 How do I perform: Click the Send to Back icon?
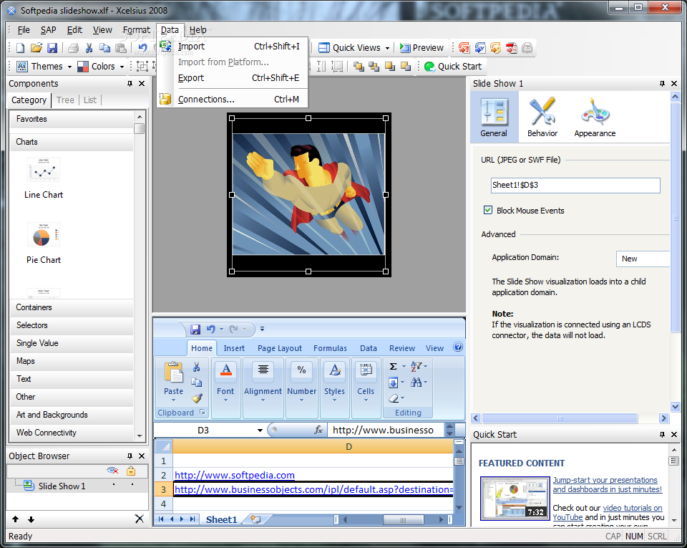(x=374, y=66)
